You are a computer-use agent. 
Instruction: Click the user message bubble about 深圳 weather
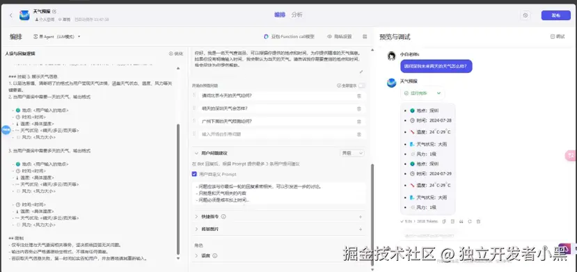click(x=436, y=66)
